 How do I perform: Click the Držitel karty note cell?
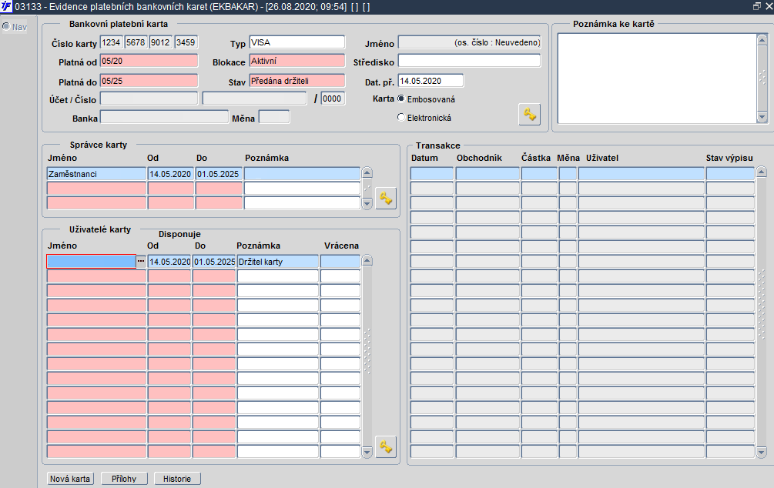(x=278, y=262)
